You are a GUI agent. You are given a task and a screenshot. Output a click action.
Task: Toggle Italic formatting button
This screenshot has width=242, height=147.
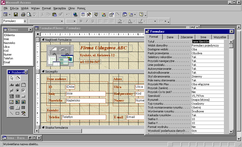87,21
